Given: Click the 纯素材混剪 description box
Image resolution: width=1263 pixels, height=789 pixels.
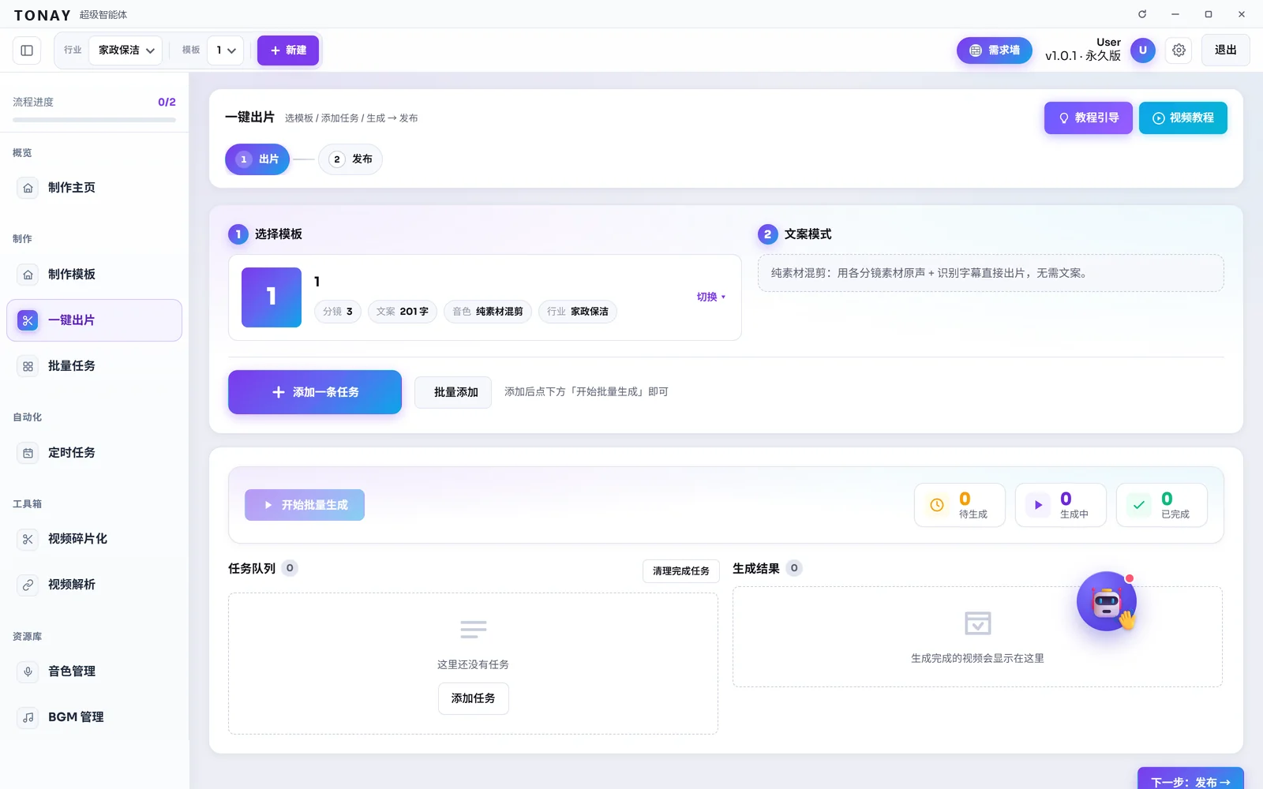Looking at the screenshot, I should pyautogui.click(x=991, y=273).
